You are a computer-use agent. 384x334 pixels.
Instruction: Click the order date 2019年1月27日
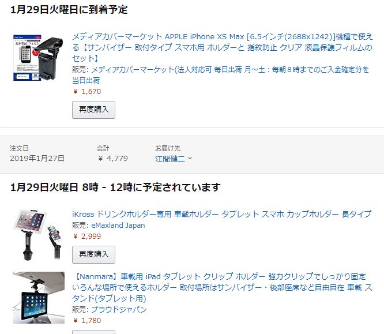coord(37,158)
